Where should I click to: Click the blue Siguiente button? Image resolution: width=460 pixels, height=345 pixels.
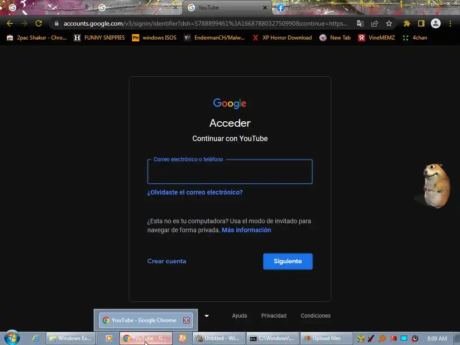[288, 261]
